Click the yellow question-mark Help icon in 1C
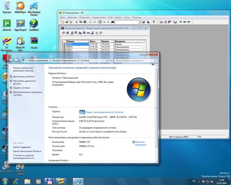Screen dimensions: 231x185 click(x=154, y=22)
